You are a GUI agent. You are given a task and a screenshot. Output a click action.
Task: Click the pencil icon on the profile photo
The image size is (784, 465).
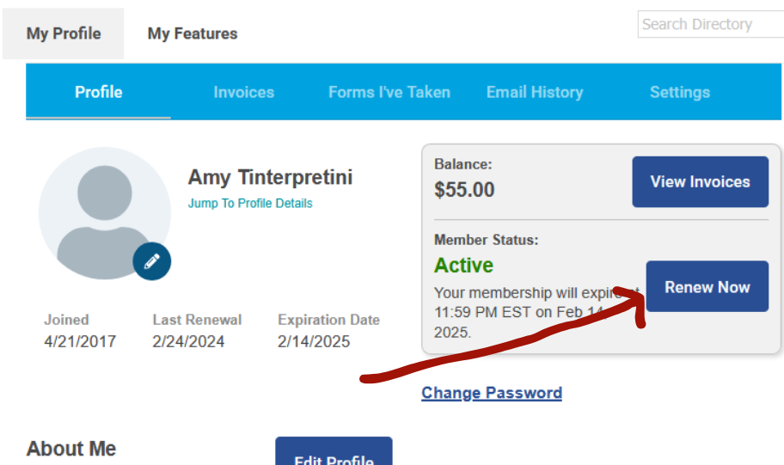click(x=152, y=261)
